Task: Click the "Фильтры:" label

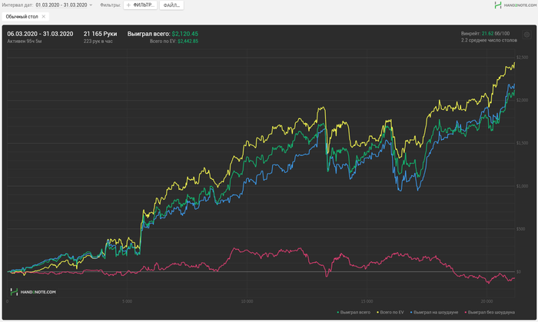Action: (x=110, y=5)
